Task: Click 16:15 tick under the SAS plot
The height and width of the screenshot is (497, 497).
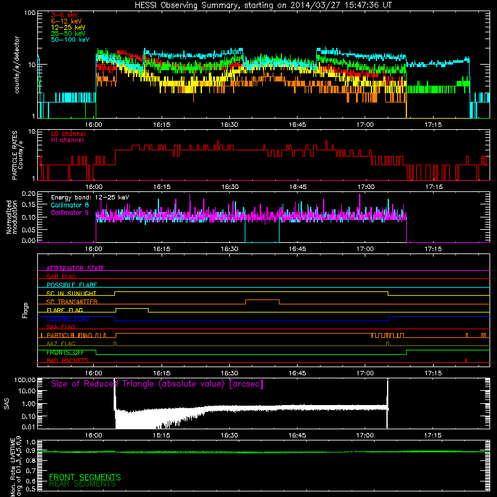Action: click(x=162, y=435)
